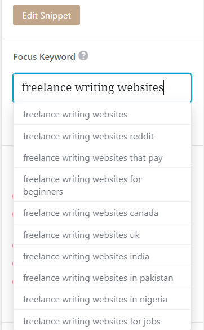Viewport: 204px width, 330px height.
Task: Click the 'Focus Keyword' field label
Action: coord(44,57)
